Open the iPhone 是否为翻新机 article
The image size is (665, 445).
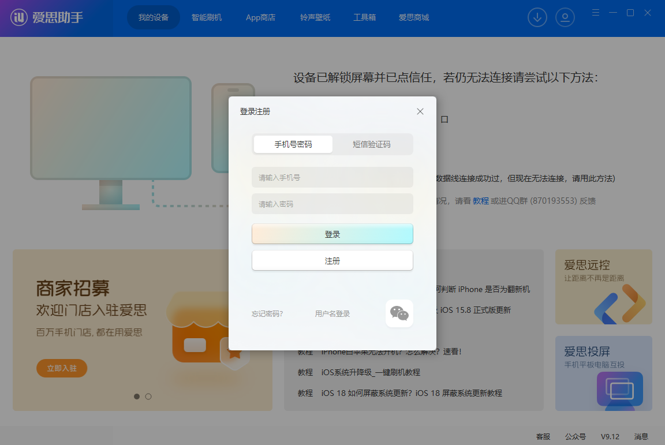483,289
